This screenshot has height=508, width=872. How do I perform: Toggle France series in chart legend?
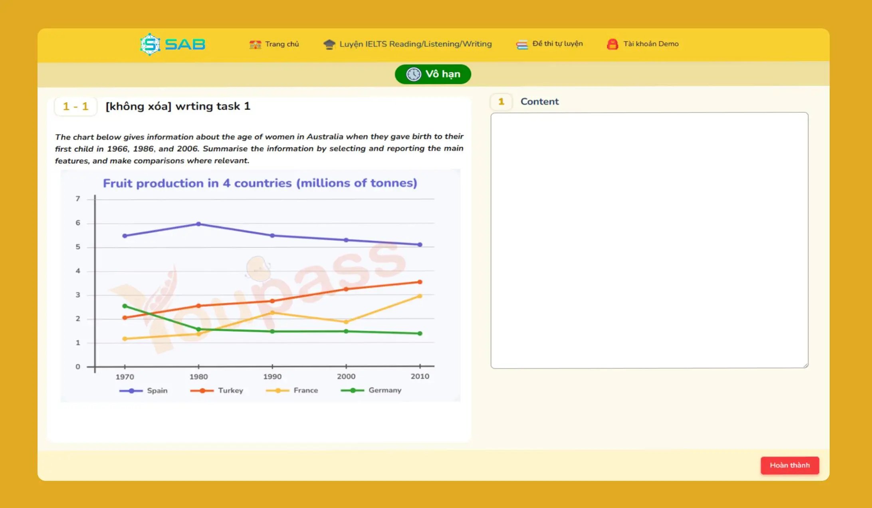pos(305,390)
